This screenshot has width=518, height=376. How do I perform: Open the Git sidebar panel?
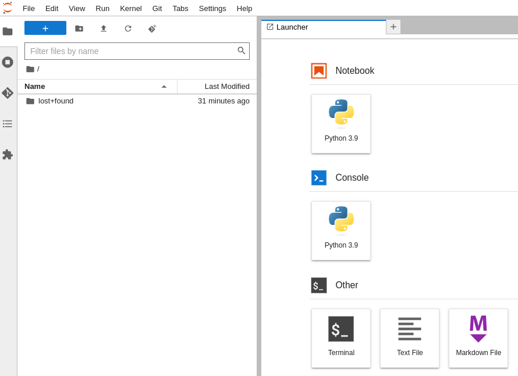pos(8,93)
